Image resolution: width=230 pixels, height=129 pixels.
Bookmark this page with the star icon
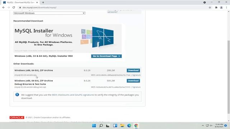click(x=210, y=8)
